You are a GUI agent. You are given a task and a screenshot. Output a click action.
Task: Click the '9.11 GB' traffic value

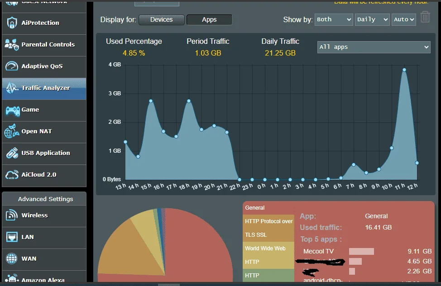(420, 251)
